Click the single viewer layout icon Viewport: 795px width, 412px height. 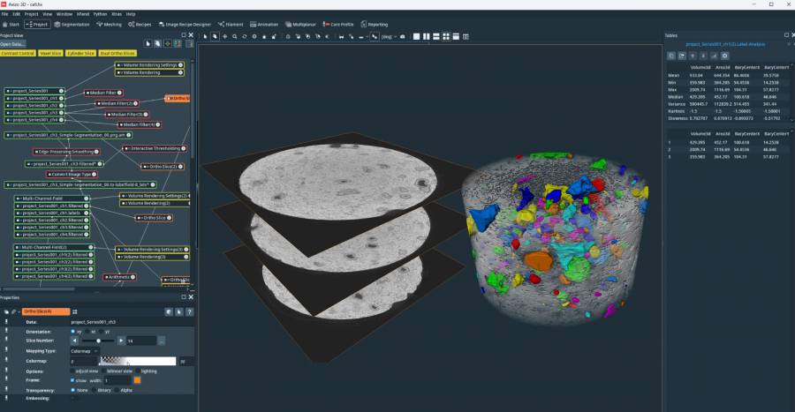[x=417, y=36]
